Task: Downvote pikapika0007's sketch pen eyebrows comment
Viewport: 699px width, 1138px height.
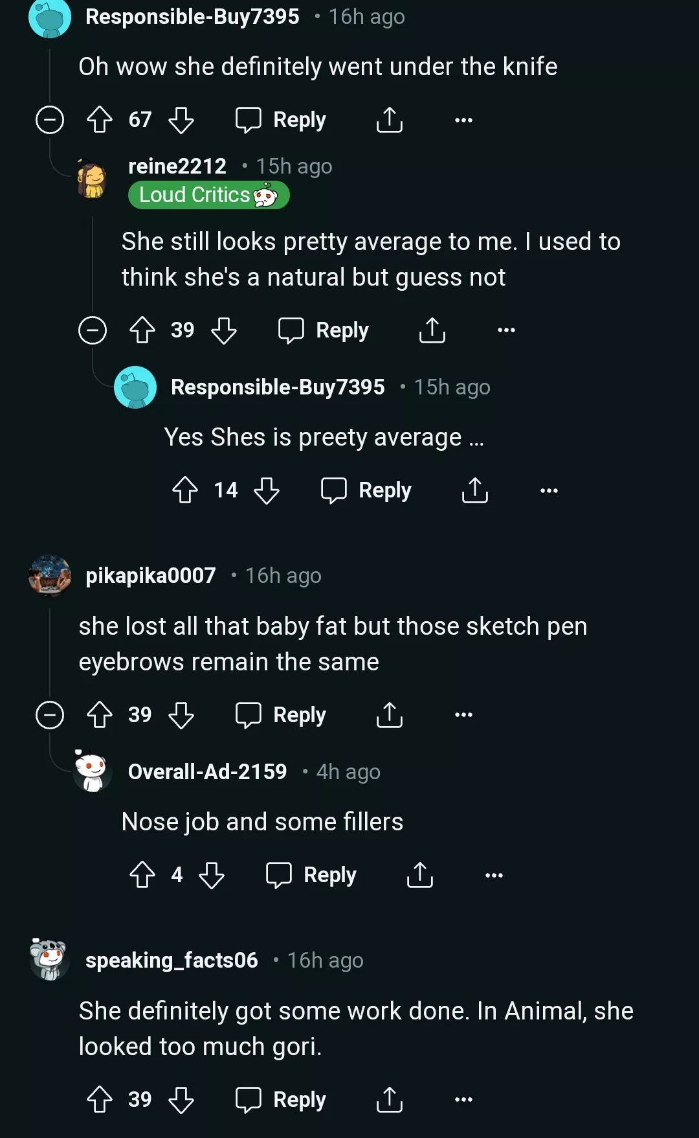Action: pos(181,715)
